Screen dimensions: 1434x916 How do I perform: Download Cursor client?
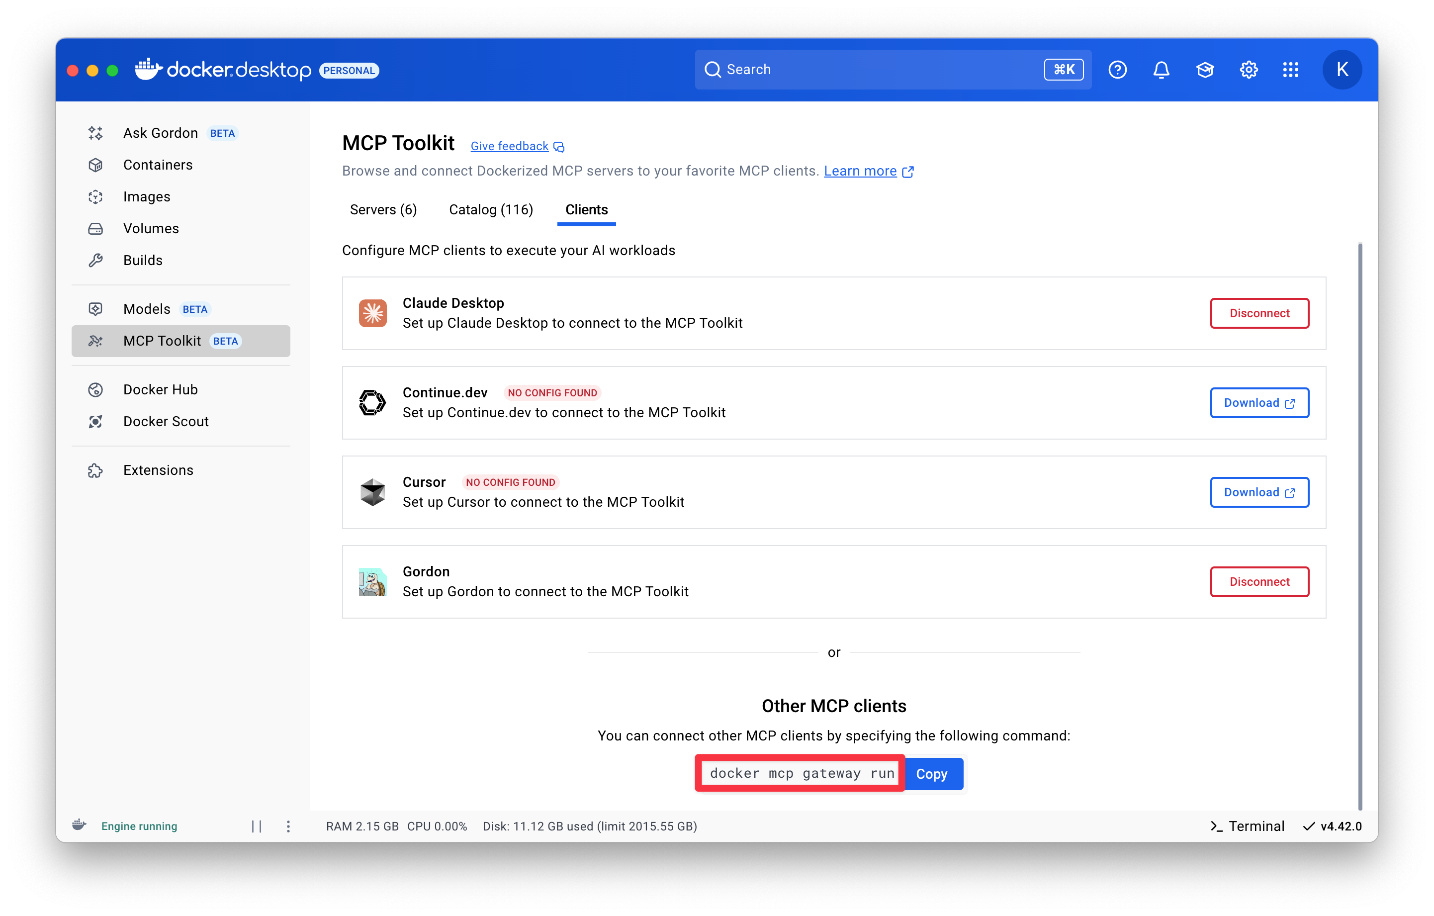[x=1259, y=492]
